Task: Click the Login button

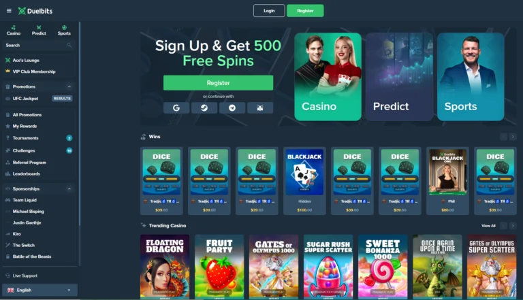Action: [x=269, y=11]
